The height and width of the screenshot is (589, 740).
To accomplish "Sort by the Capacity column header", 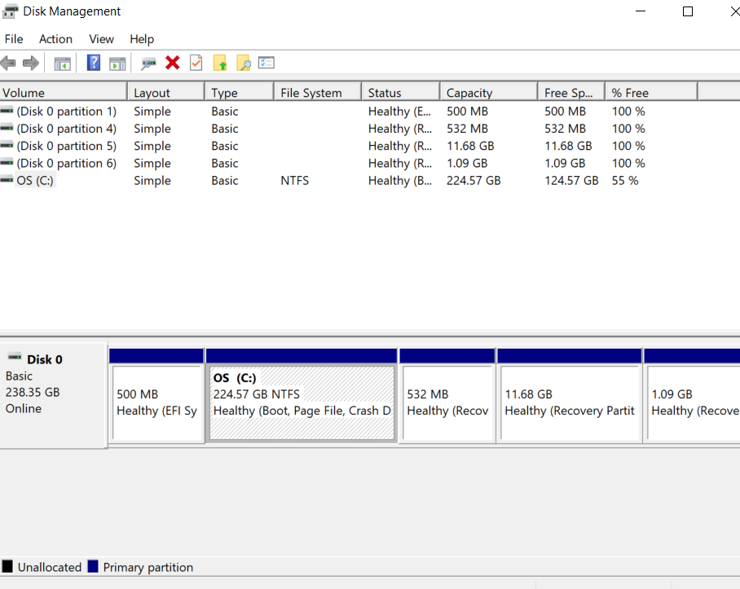I will click(x=489, y=92).
